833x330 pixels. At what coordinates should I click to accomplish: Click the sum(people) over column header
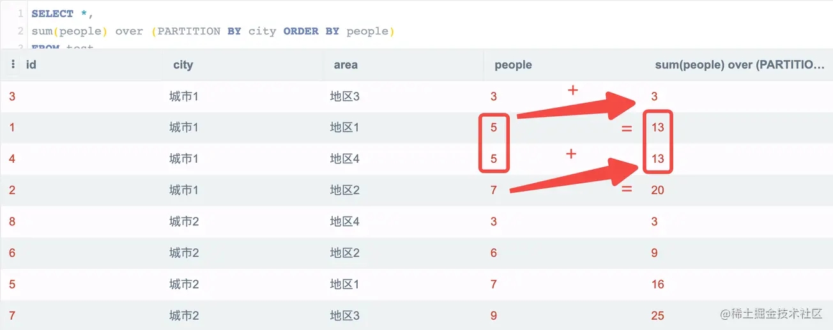740,64
